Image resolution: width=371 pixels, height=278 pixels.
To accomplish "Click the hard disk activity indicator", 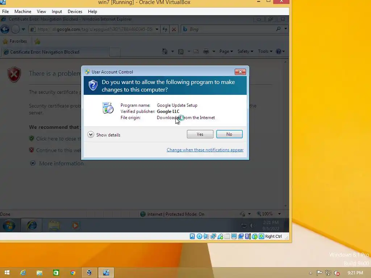I will pyautogui.click(x=192, y=236).
